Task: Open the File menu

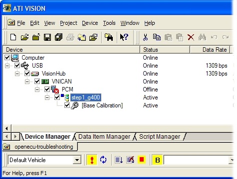Action: point(21,23)
